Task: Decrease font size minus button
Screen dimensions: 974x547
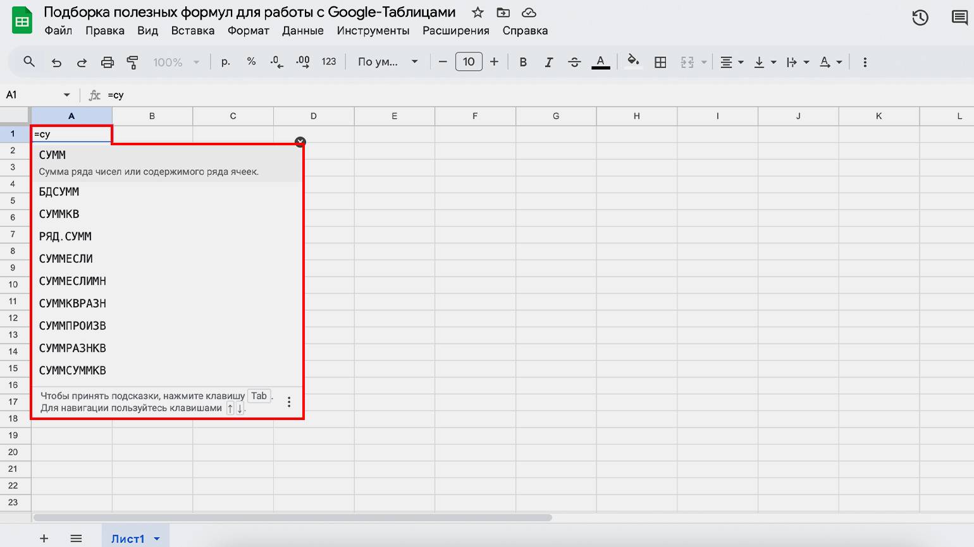Action: click(443, 62)
